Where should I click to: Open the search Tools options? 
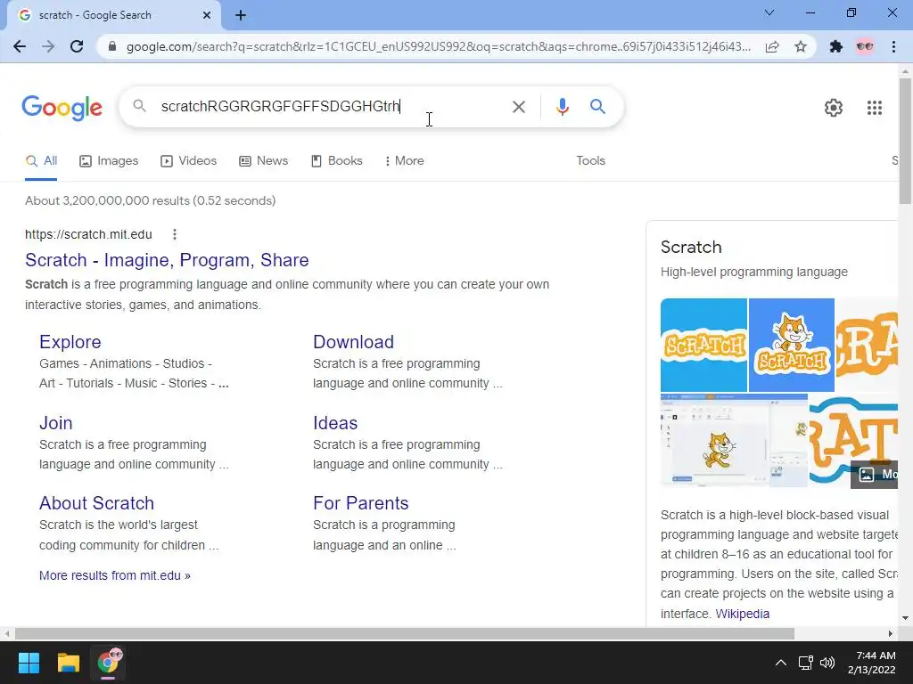(x=590, y=160)
